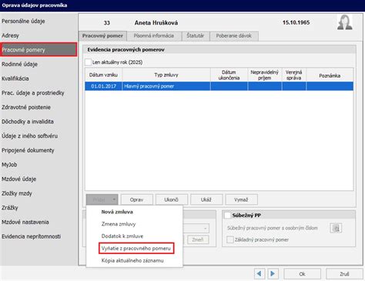Open Súbežný pracovný pomer lookup icon
This screenshot has height=281, width=365.
(336, 228)
